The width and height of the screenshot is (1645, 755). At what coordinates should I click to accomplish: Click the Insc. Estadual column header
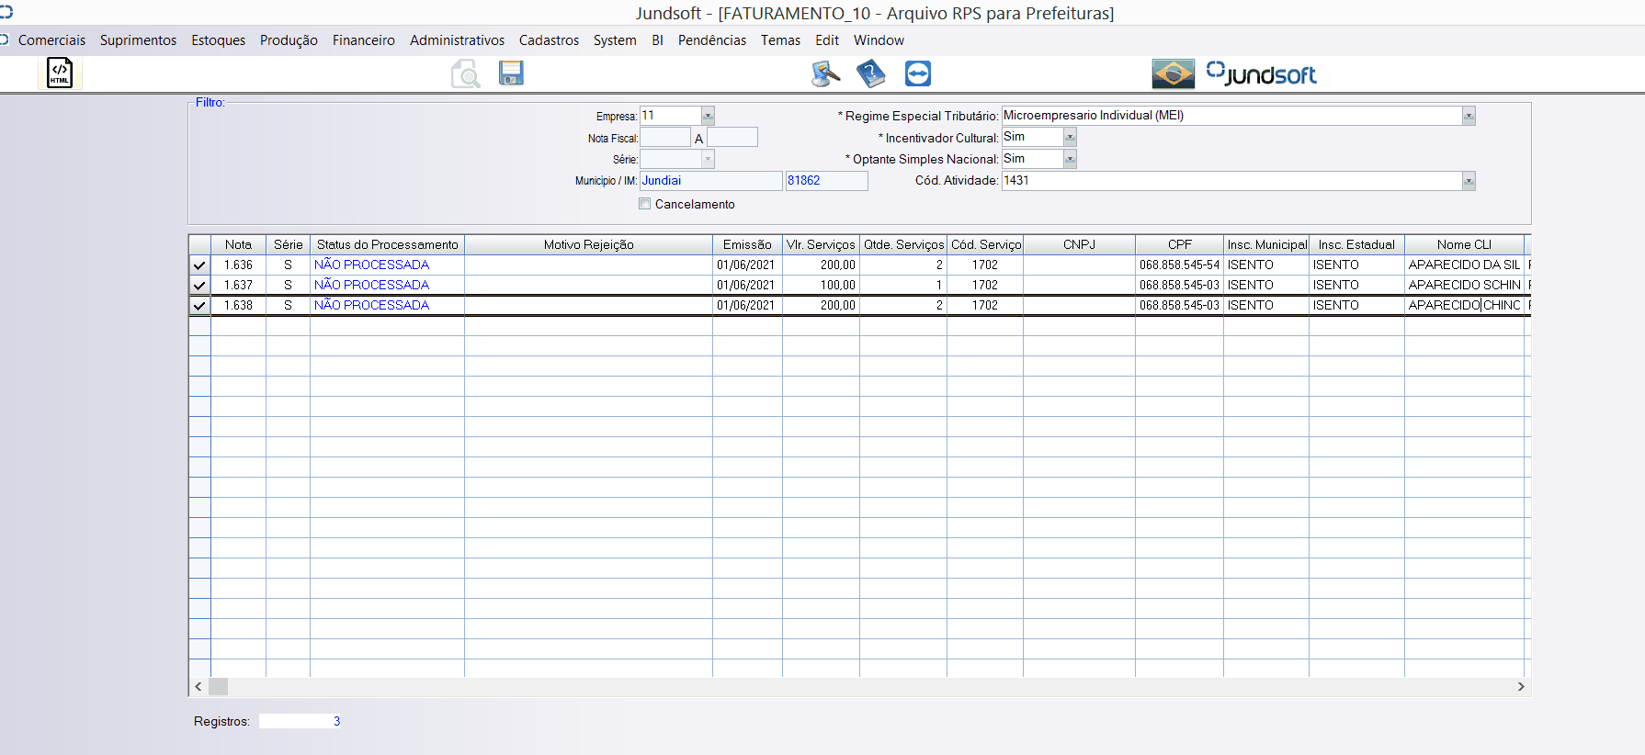(x=1356, y=244)
